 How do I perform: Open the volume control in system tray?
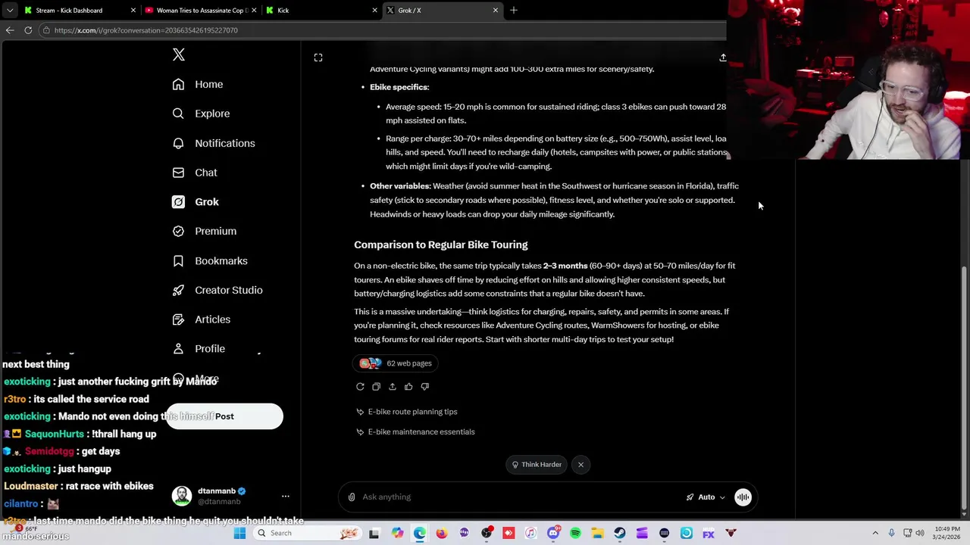(x=920, y=533)
